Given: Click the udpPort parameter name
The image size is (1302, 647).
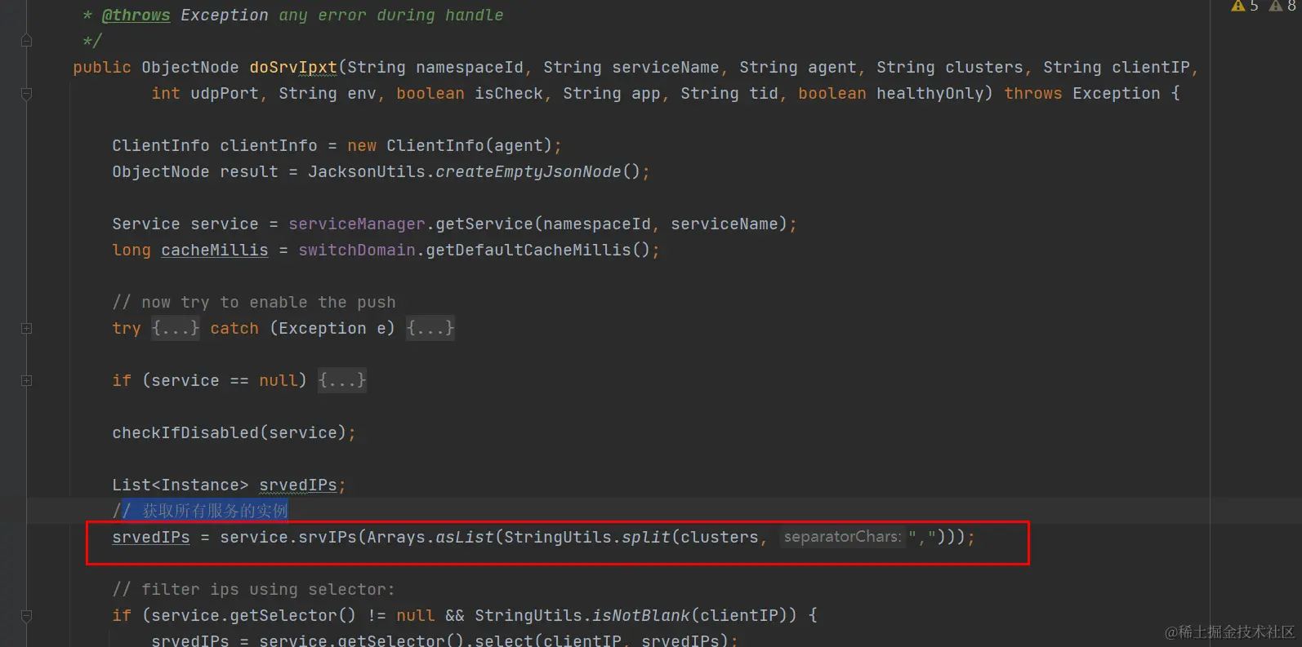Looking at the screenshot, I should tap(225, 94).
